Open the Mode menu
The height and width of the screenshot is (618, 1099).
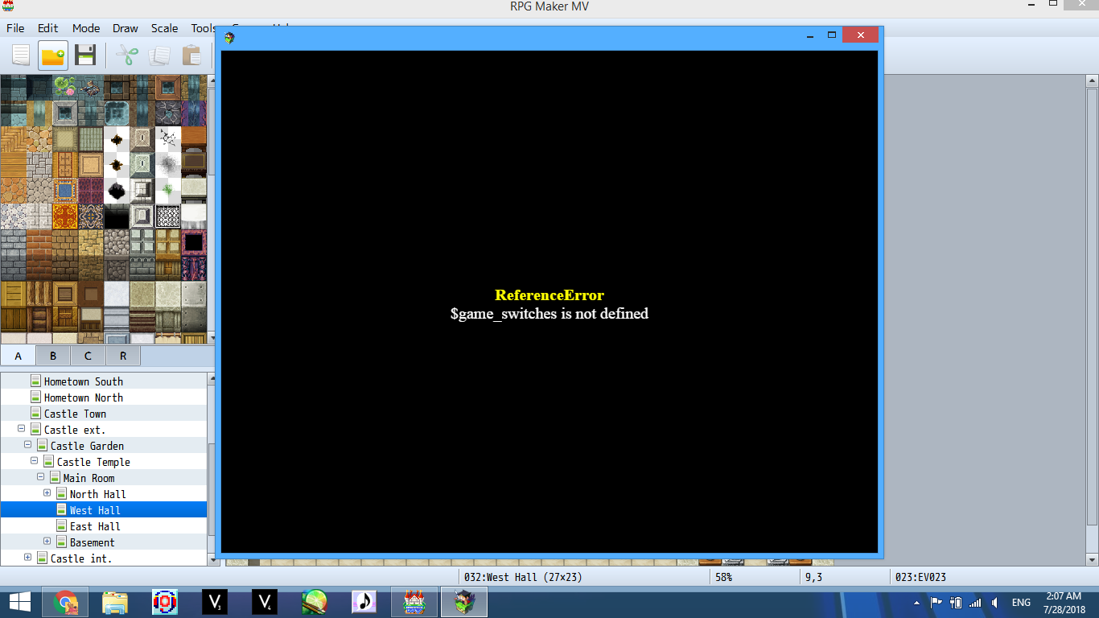click(x=86, y=28)
